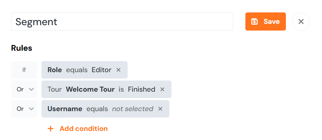The height and width of the screenshot is (140, 322).
Task: Add a new condition
Action: [x=83, y=129]
